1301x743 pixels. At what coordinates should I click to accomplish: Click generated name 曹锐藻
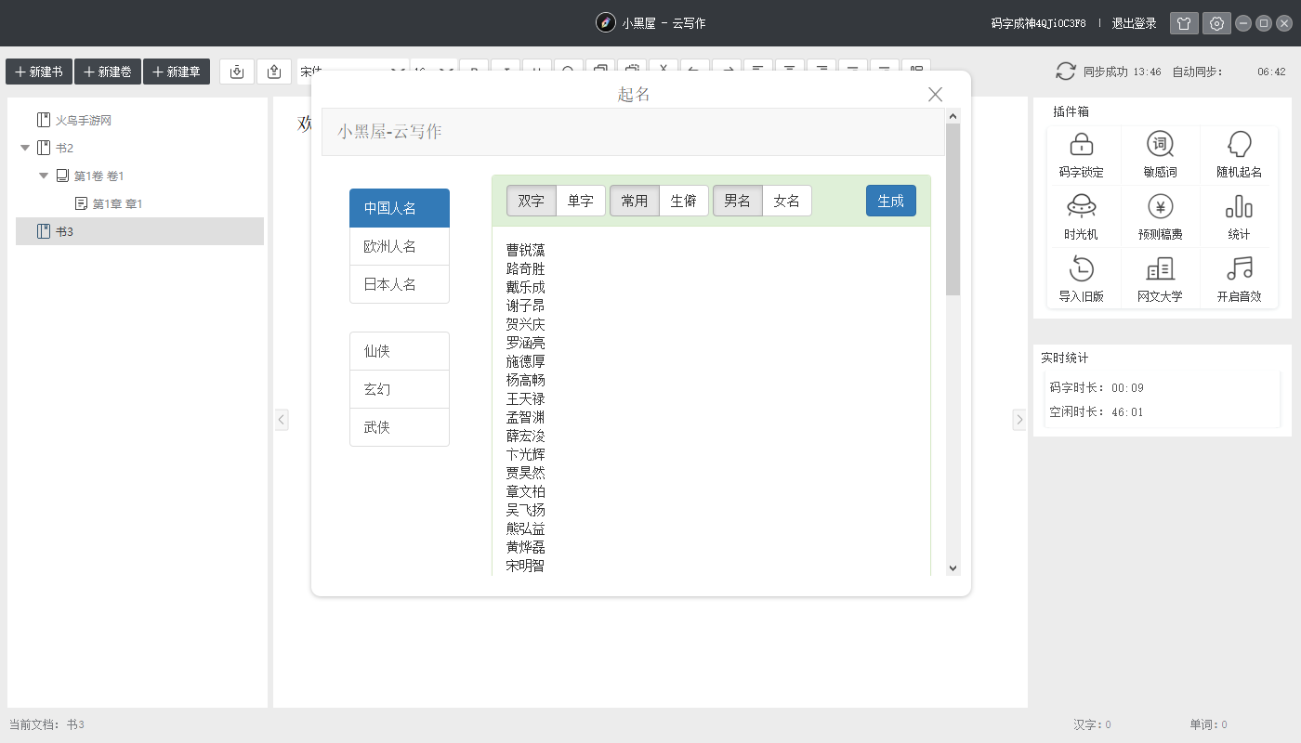click(x=526, y=250)
